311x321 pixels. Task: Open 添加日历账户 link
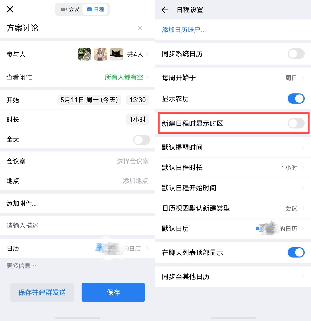tap(184, 30)
